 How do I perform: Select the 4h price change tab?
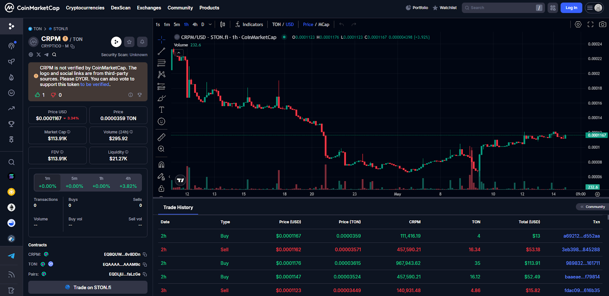tap(128, 182)
